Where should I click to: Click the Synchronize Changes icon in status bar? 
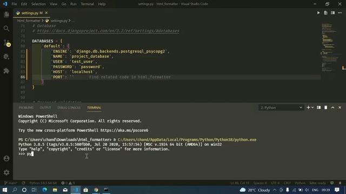[23, 183]
